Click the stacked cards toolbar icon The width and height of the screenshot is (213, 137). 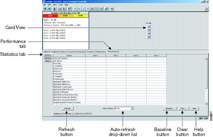[106, 9]
